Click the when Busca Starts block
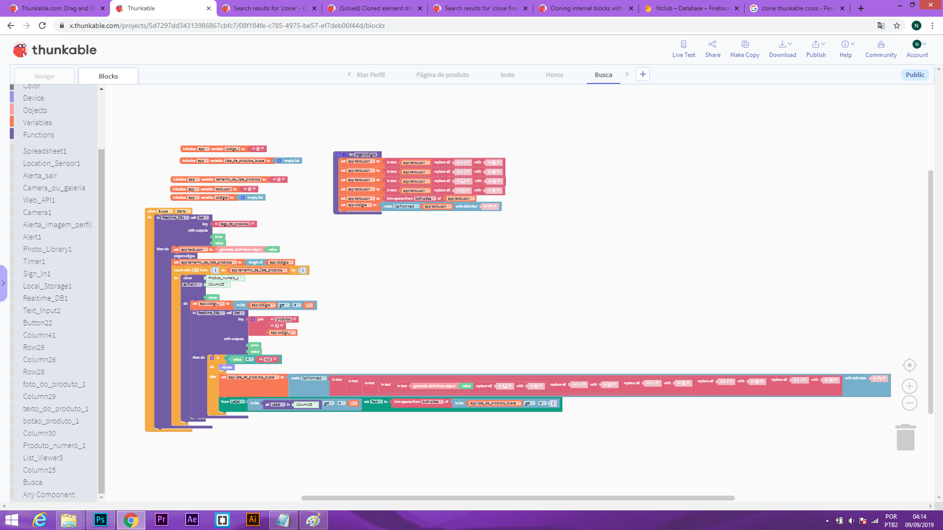The height and width of the screenshot is (530, 943). (168, 211)
